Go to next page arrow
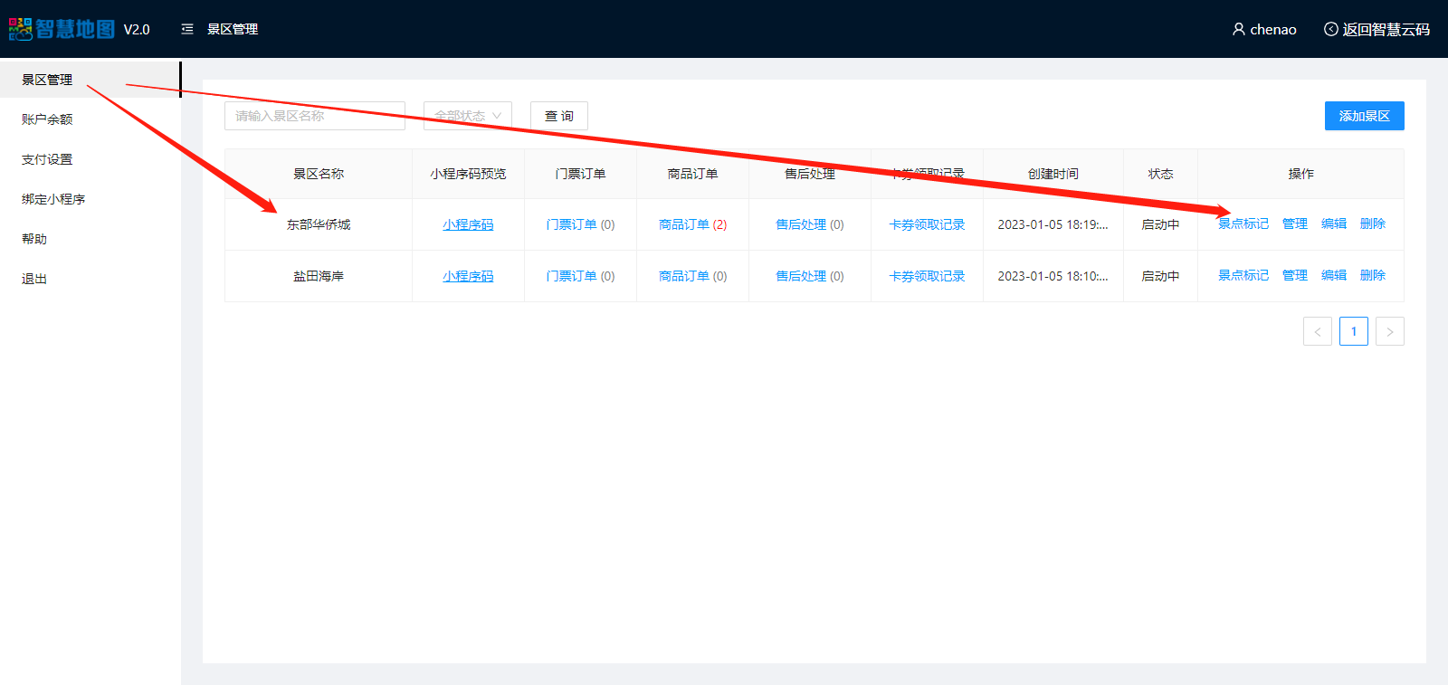The height and width of the screenshot is (685, 1448). [x=1389, y=331]
